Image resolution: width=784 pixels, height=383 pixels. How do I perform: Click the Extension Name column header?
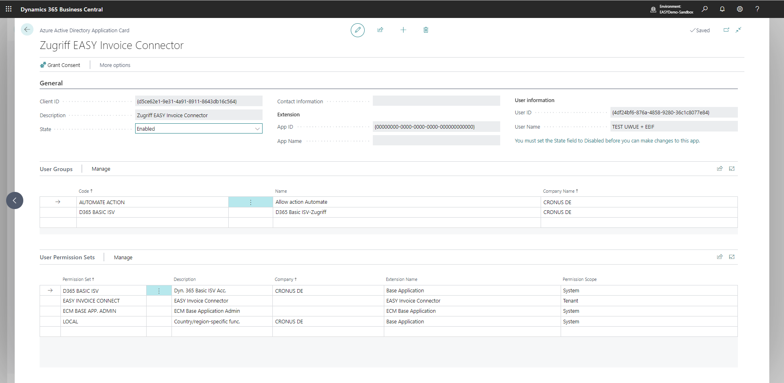[401, 279]
